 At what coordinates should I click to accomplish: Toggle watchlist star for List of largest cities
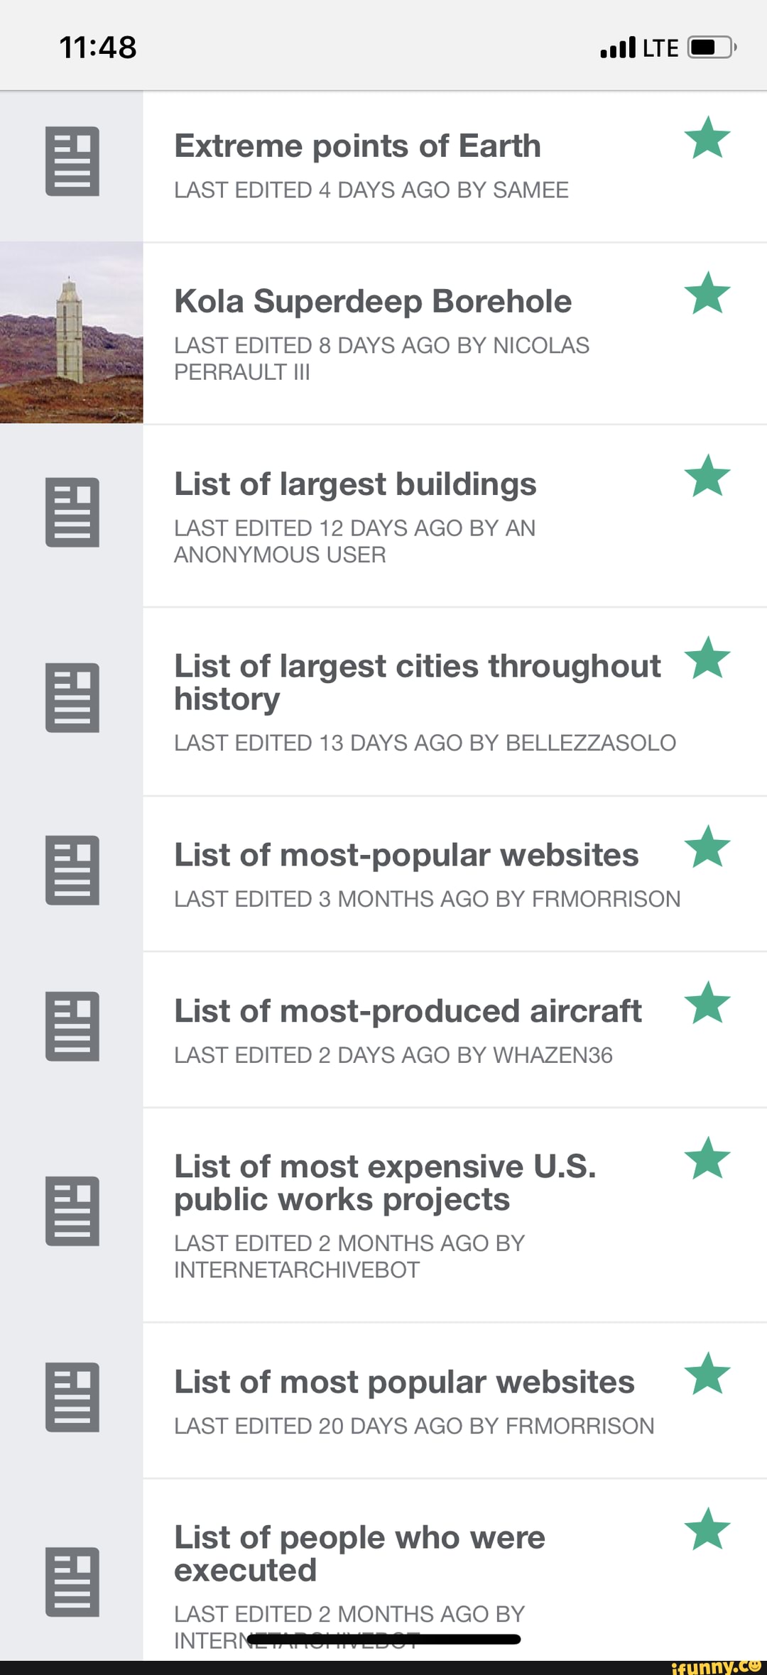707,658
